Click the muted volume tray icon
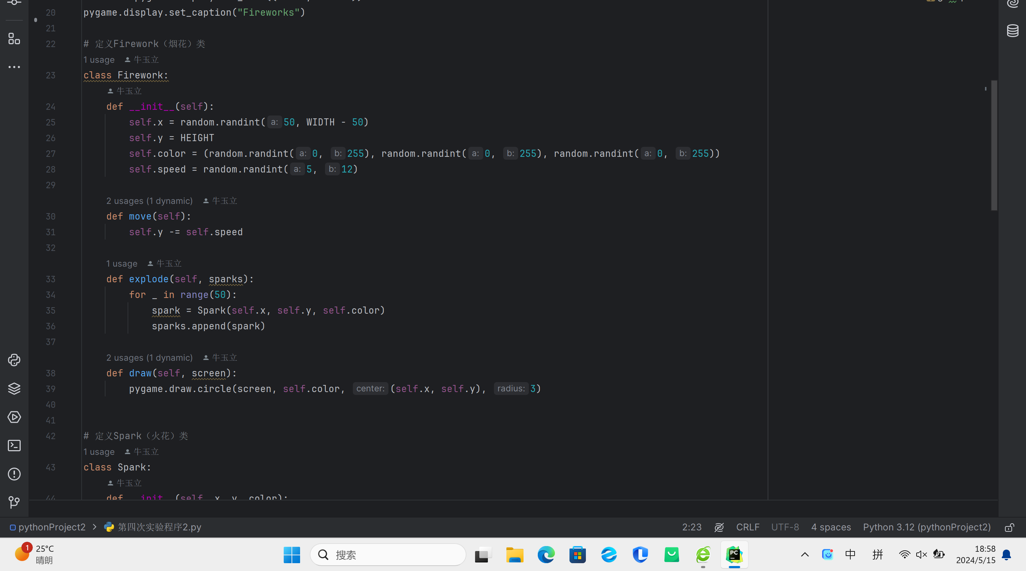 [x=921, y=555]
